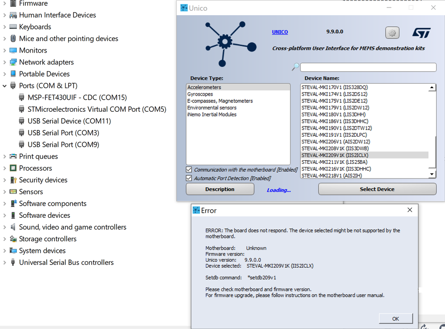This screenshot has width=445, height=329.
Task: Select STEVAL-MKI209V1K (IIS2ICLX) device
Action: click(364, 155)
